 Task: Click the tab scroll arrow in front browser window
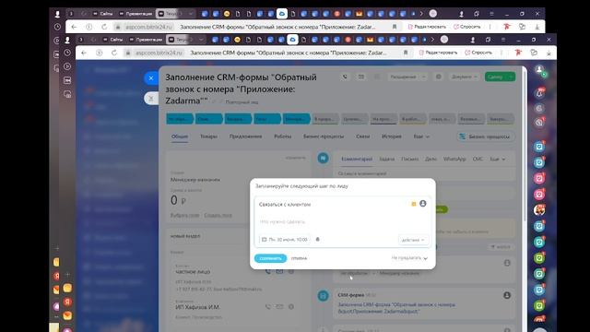tap(432, 40)
